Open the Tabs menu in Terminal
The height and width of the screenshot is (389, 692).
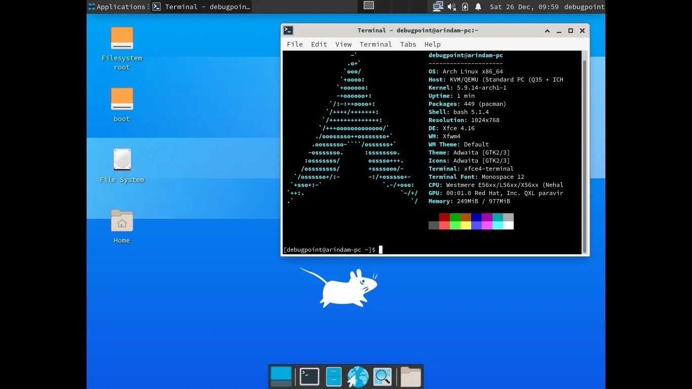point(408,44)
